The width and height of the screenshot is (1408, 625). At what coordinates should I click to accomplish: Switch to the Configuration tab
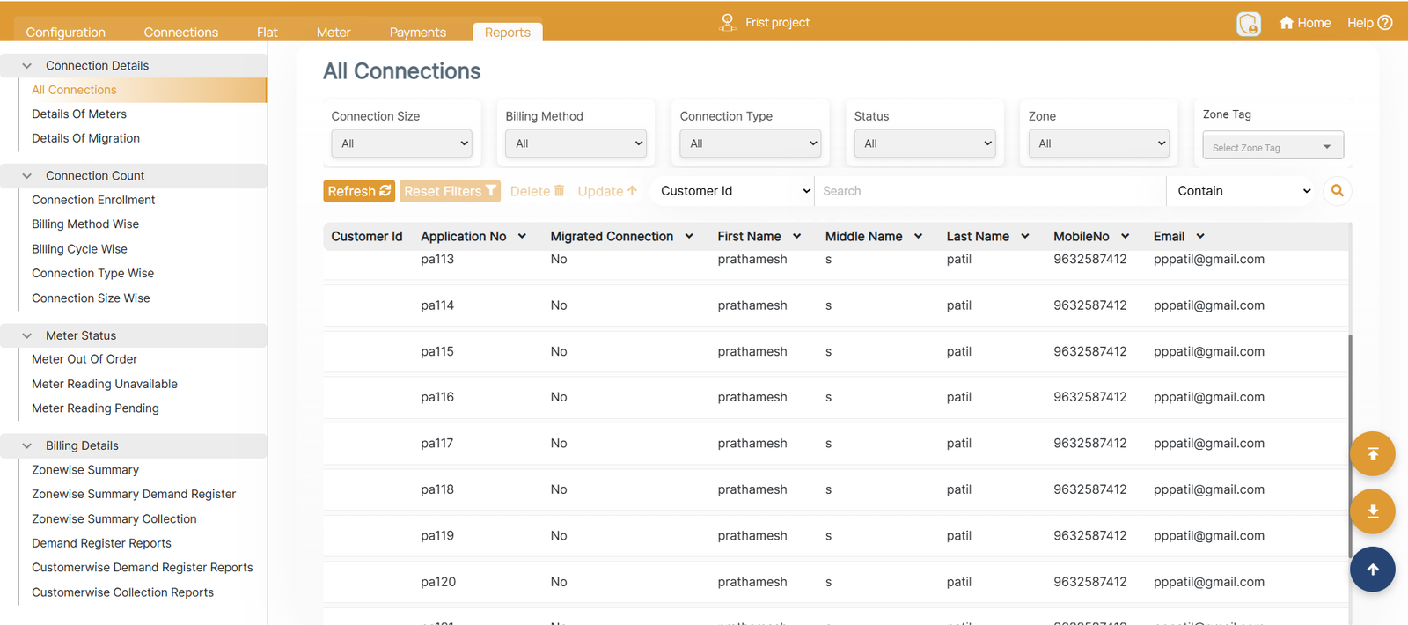point(66,32)
